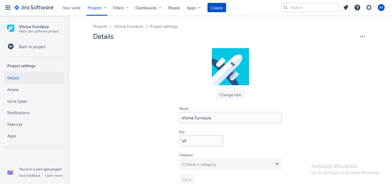Click the Details page heading
Viewport: 392px width, 184px height.
pos(103,37)
